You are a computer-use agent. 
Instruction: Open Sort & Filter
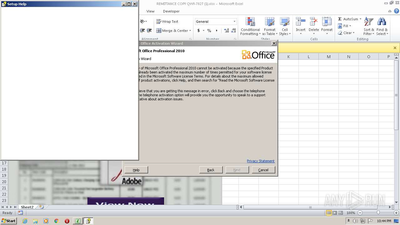tap(369, 27)
